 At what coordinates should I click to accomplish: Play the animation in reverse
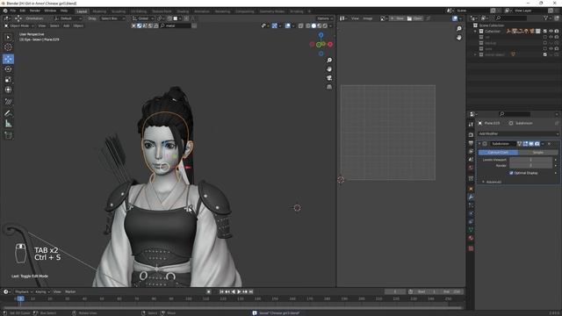[x=234, y=291]
